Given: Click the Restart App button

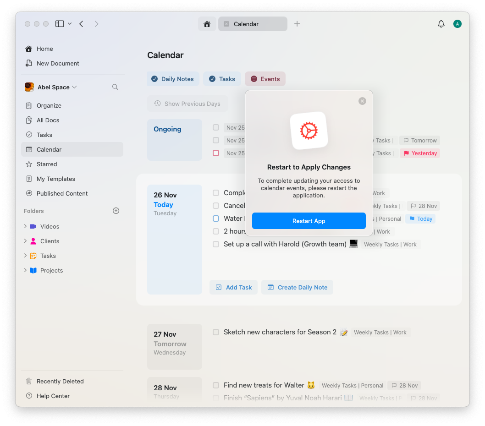Looking at the screenshot, I should [x=309, y=221].
